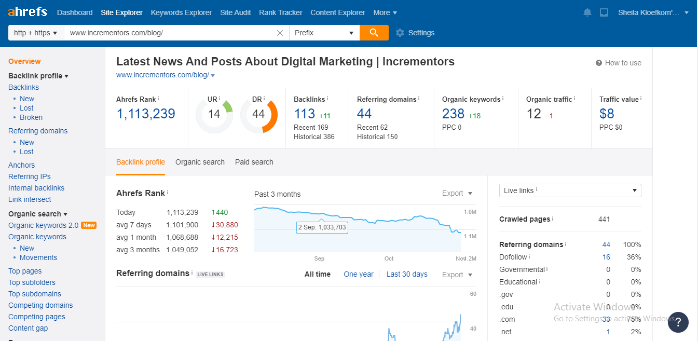
Task: Open Referring IPs in sidebar
Action: pos(30,176)
